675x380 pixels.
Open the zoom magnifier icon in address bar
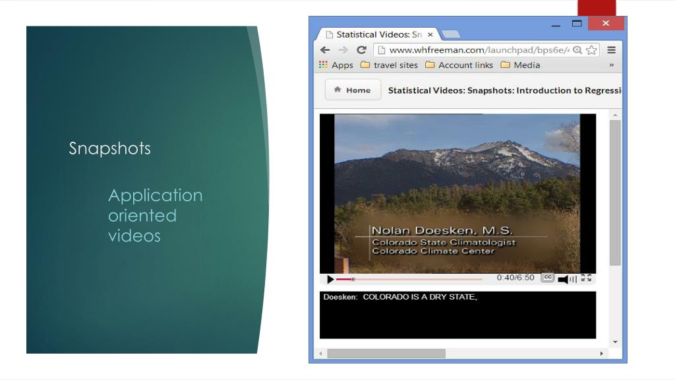click(577, 50)
